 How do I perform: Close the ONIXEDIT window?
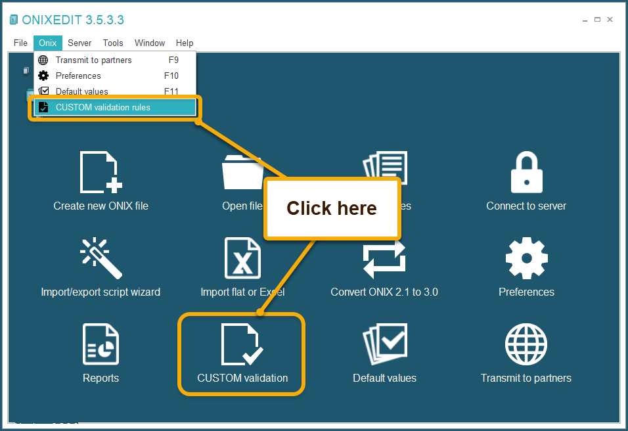click(610, 20)
